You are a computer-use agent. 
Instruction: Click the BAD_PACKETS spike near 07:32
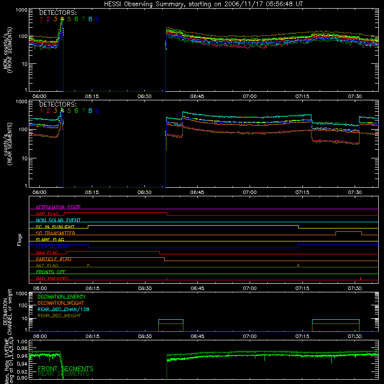click(360, 278)
